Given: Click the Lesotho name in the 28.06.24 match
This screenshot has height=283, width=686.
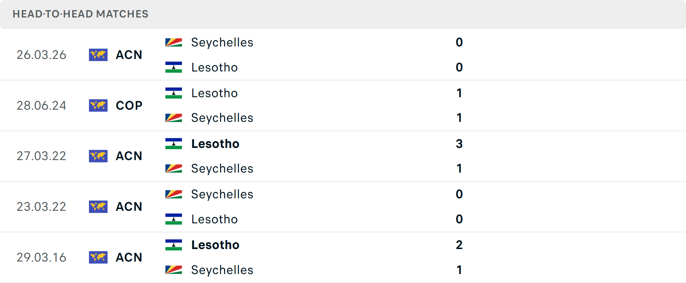Looking at the screenshot, I should (214, 93).
